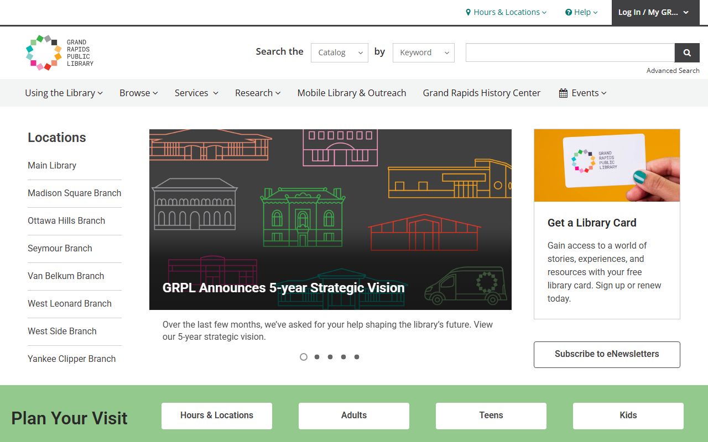This screenshot has width=708, height=442.
Task: Click the Teens button in Plan Your Visit
Action: [x=491, y=415]
